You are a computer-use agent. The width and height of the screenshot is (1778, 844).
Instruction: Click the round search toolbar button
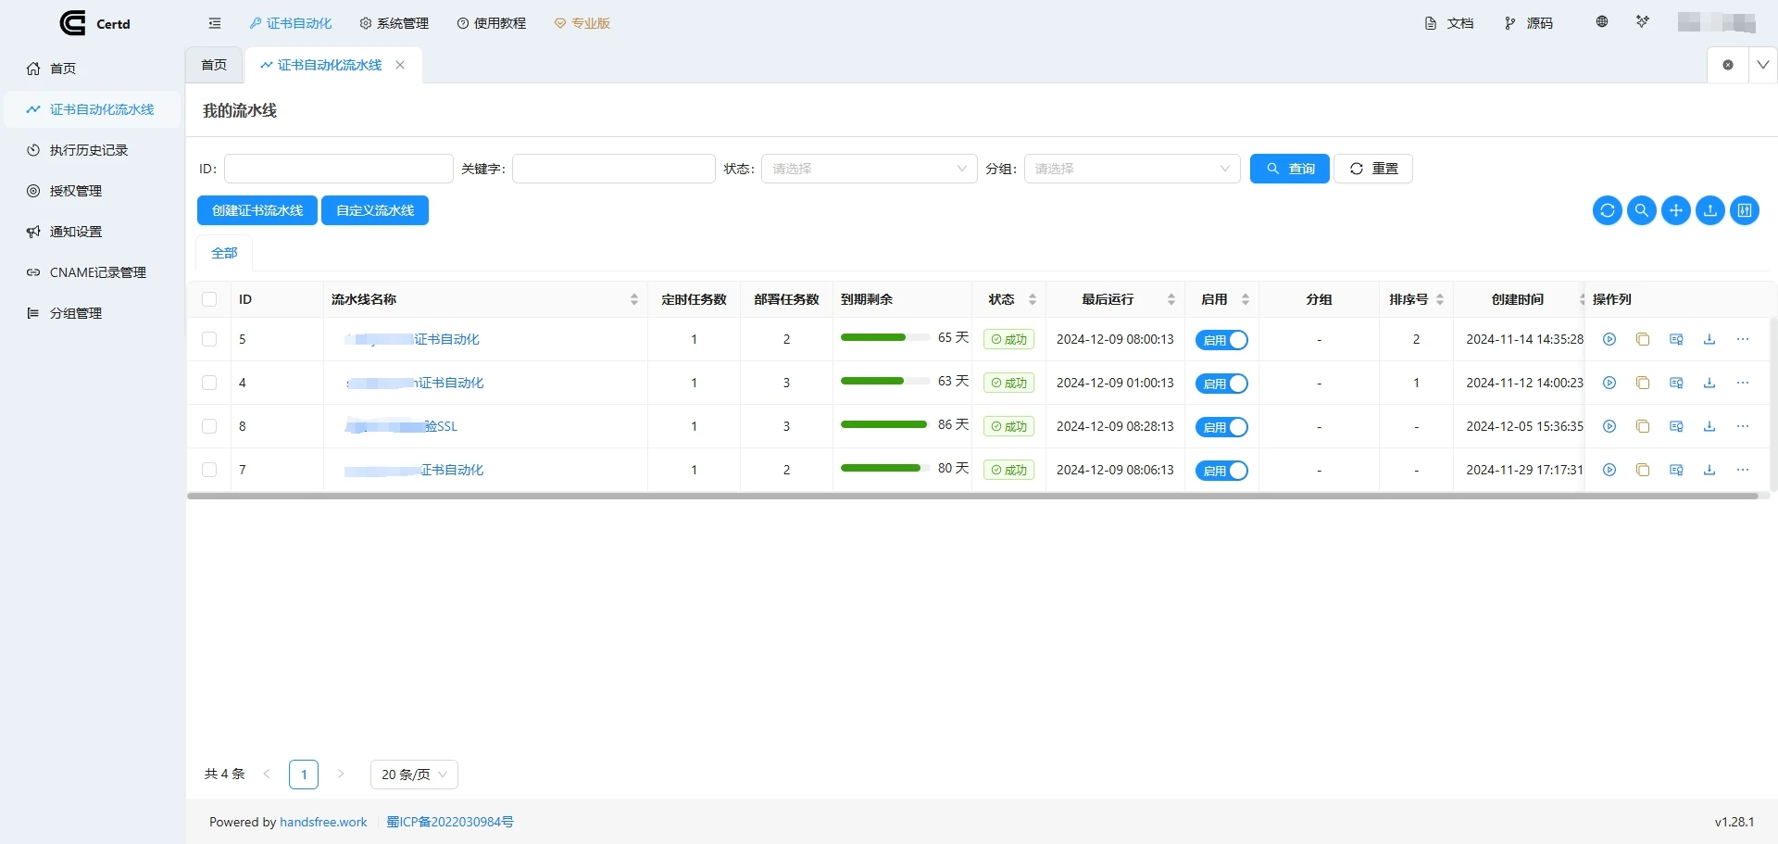[1642, 210]
